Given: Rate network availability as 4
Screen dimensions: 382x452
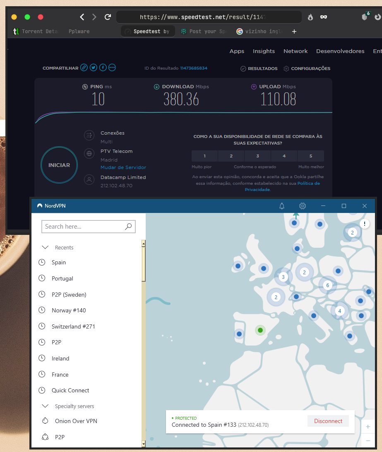Looking at the screenshot, I should point(284,156).
